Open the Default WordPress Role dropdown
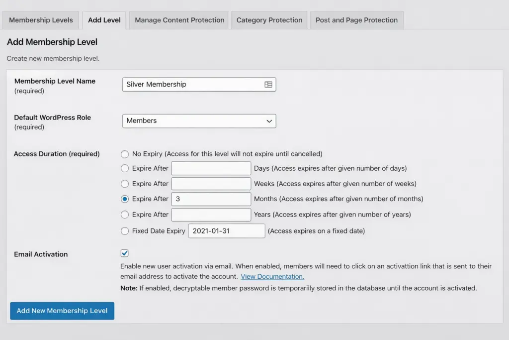 (x=199, y=121)
